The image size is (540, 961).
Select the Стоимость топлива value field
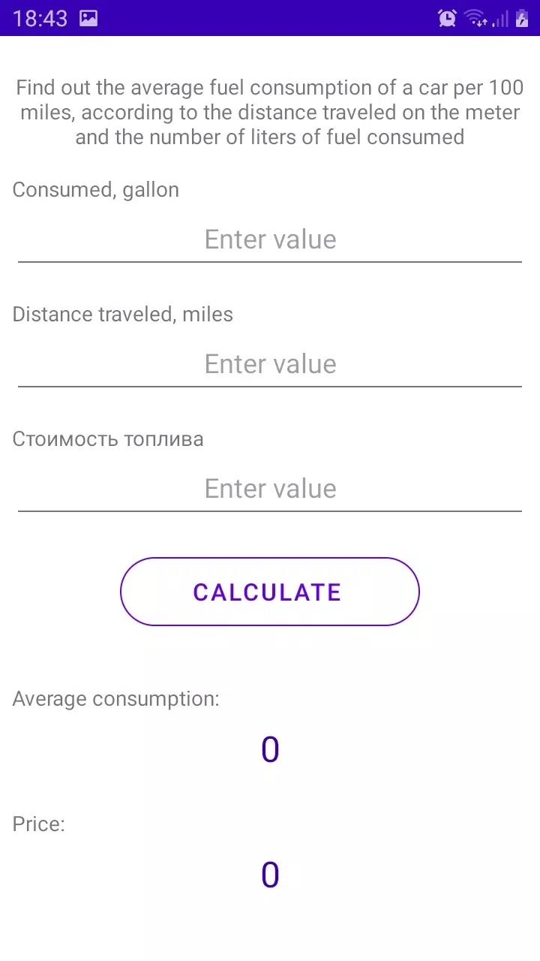pos(270,490)
